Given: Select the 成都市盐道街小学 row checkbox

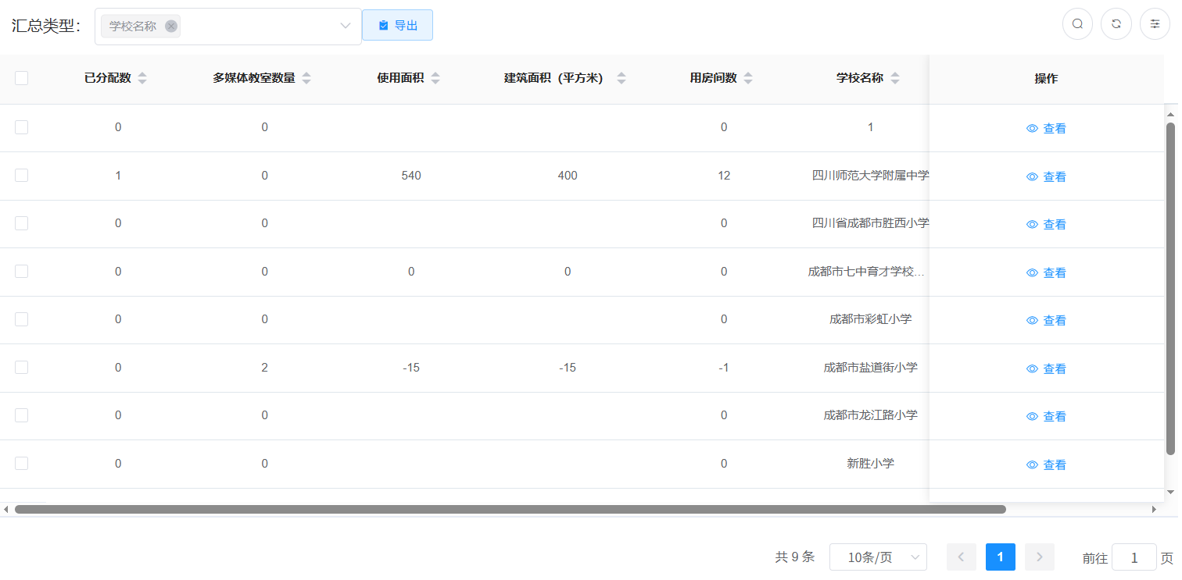Looking at the screenshot, I should click(x=22, y=367).
